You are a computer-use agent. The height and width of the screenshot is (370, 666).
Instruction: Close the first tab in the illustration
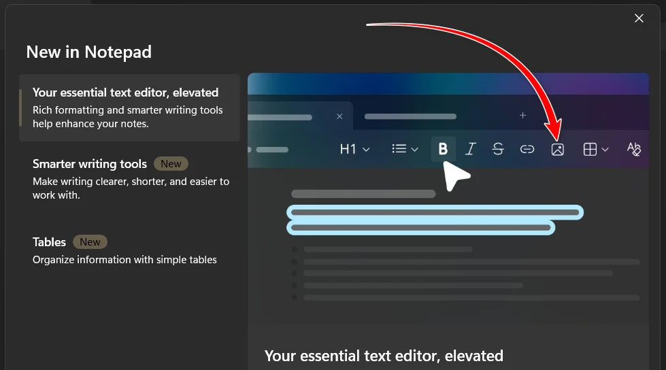(339, 116)
